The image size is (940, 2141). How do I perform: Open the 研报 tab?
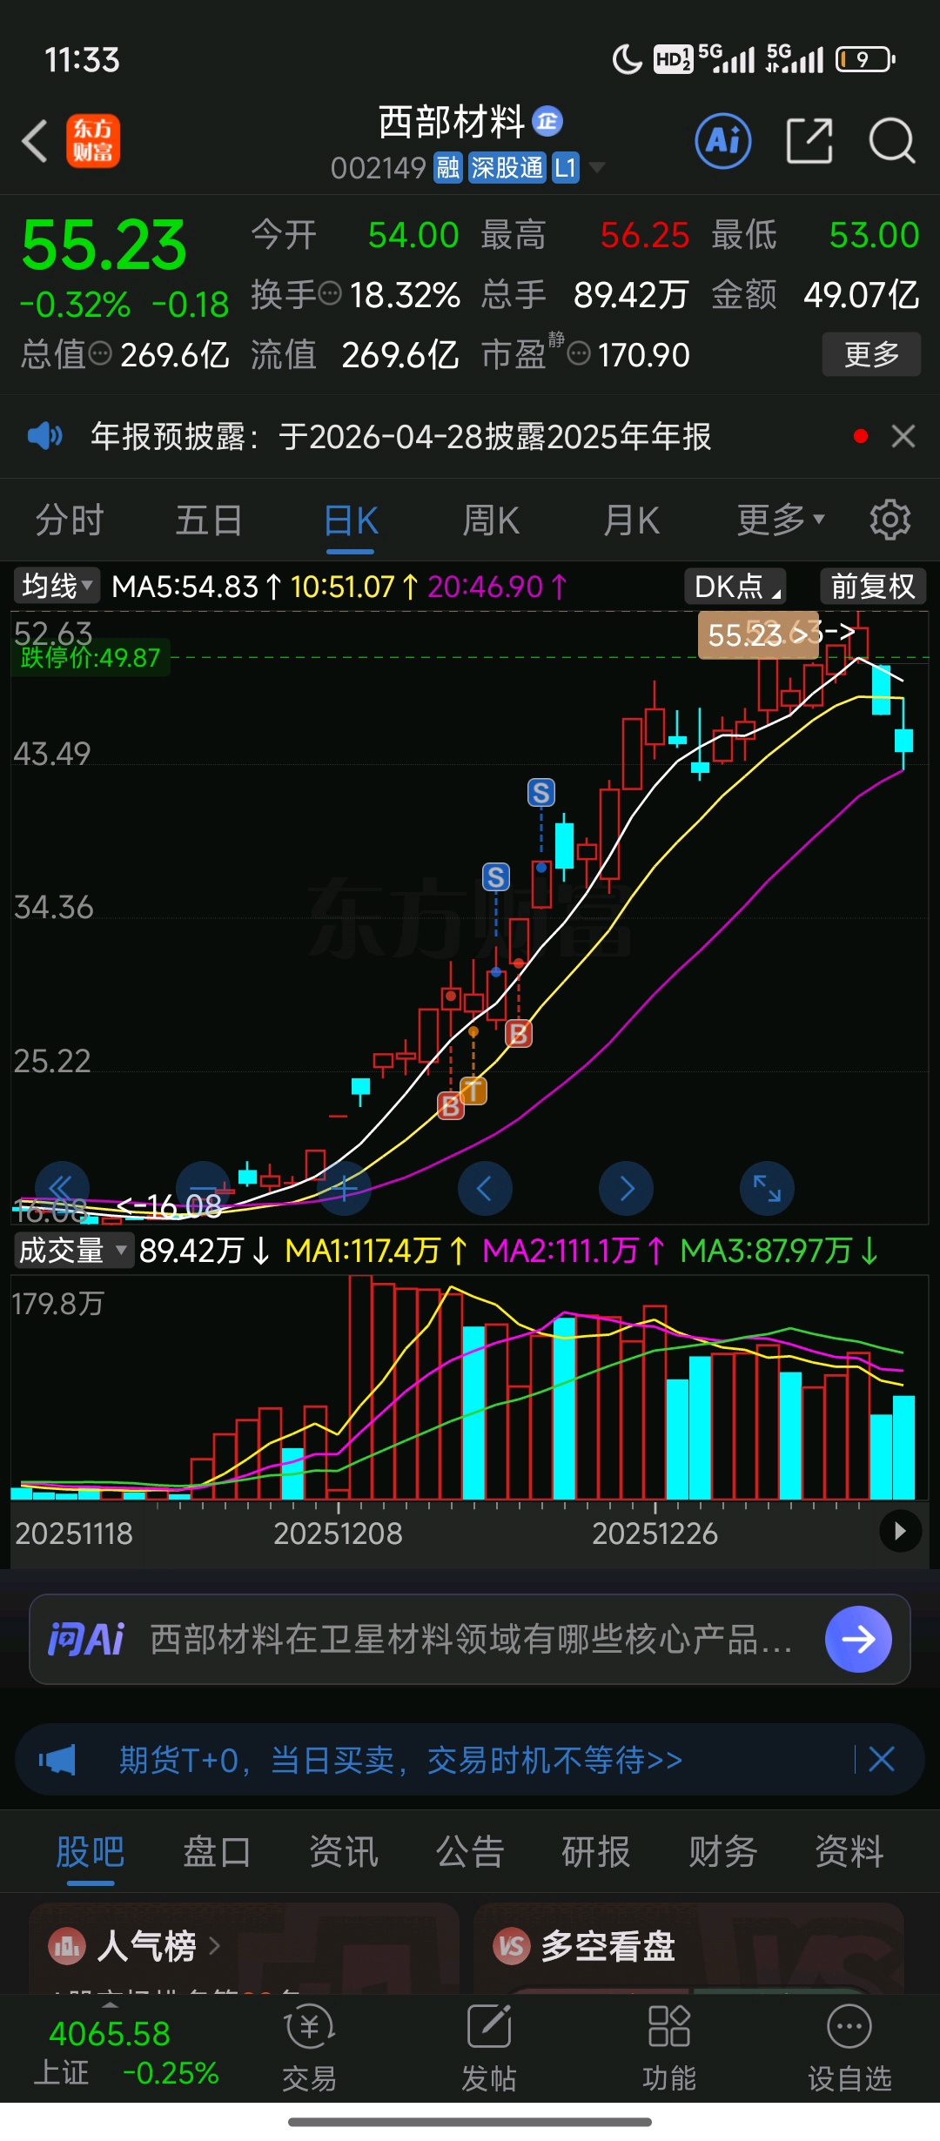pyautogui.click(x=596, y=1851)
